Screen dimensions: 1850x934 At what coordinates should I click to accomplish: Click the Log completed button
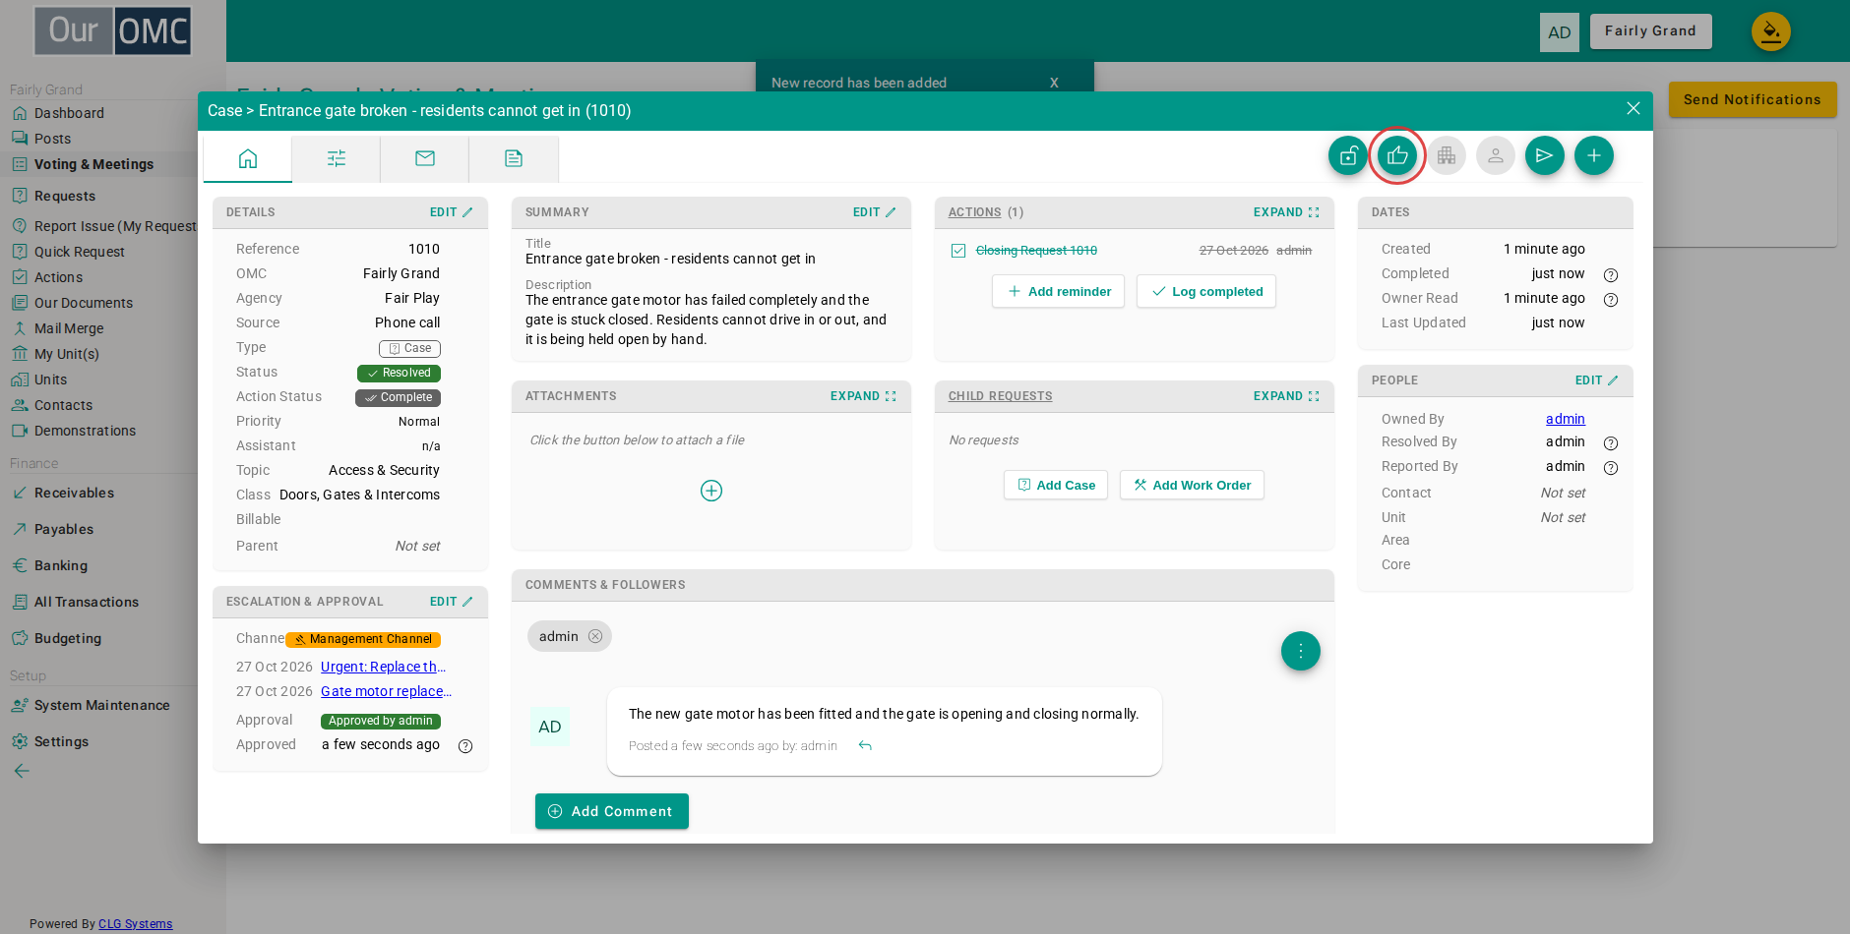(x=1206, y=291)
